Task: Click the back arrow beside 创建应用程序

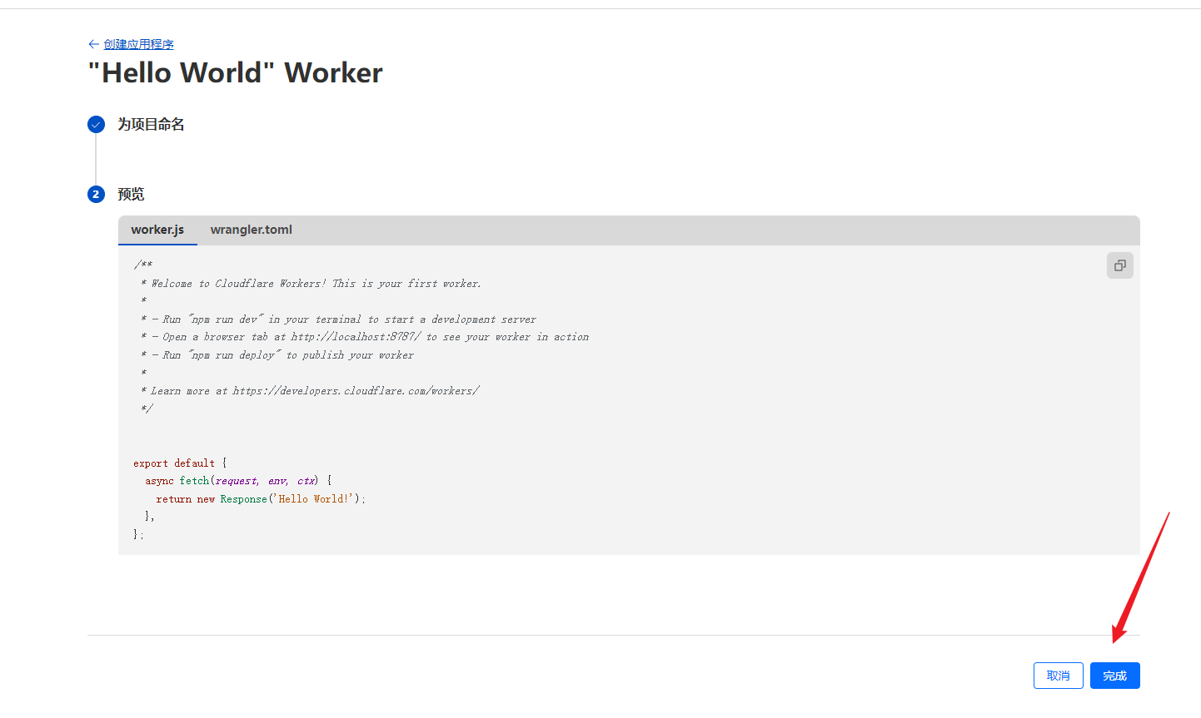Action: (x=93, y=44)
